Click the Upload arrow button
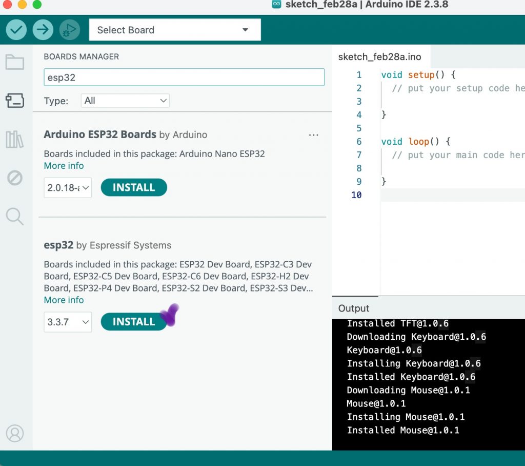525x466 pixels. pyautogui.click(x=43, y=30)
